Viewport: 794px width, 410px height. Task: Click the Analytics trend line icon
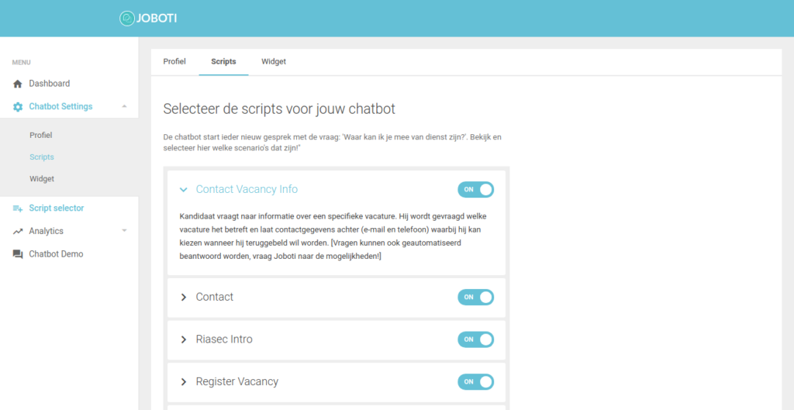click(x=18, y=231)
